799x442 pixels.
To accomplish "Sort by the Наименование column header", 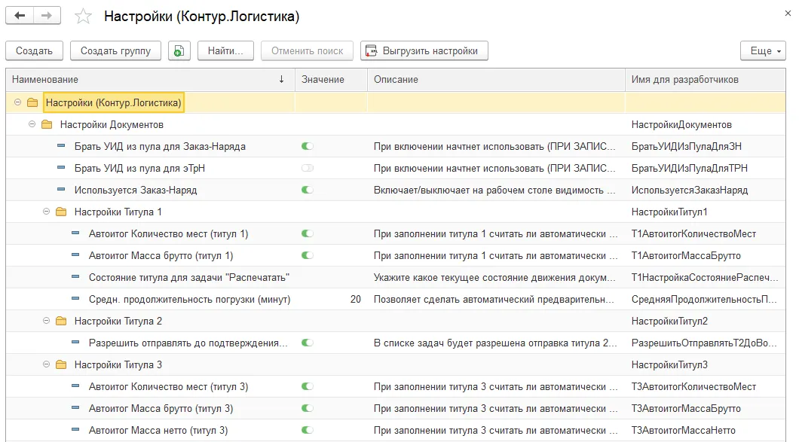I will [x=150, y=80].
